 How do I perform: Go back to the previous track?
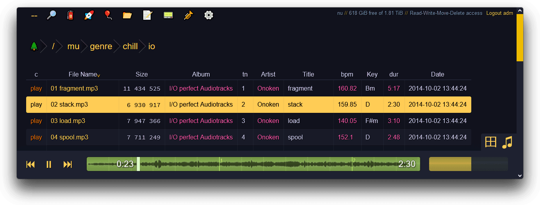(30, 164)
